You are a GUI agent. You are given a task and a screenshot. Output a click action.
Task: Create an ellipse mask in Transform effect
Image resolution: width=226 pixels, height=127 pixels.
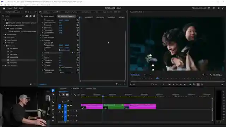coord(46,43)
